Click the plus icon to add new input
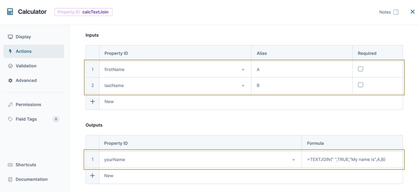The image size is (419, 192). 93,102
